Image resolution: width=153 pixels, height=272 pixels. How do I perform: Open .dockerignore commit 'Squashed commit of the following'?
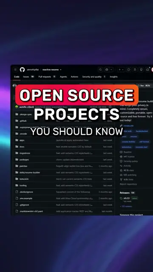73,192
